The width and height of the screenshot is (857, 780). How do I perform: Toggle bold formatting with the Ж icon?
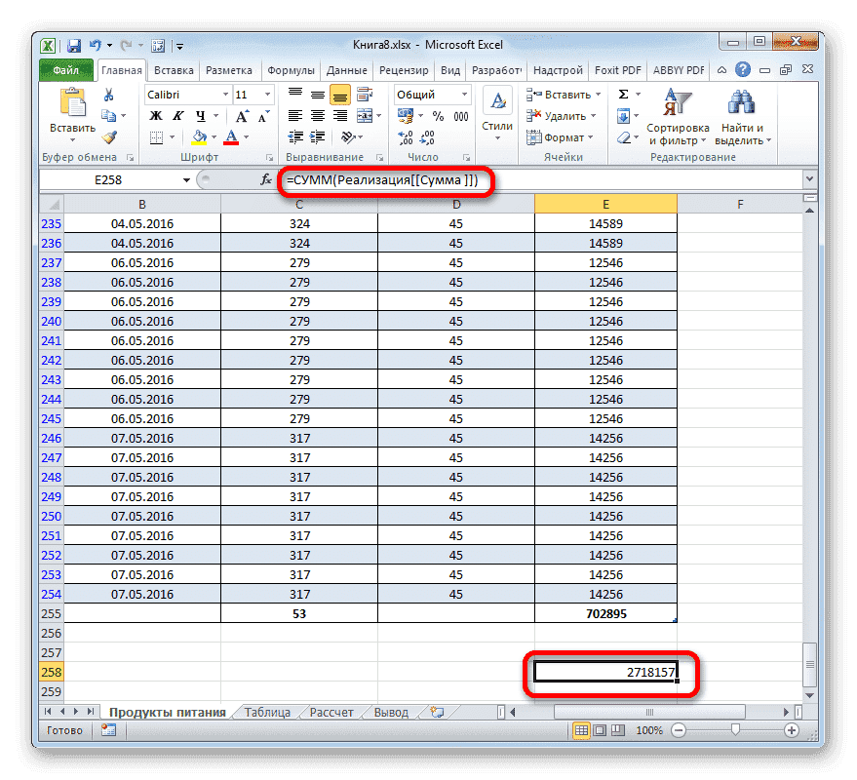coord(156,115)
